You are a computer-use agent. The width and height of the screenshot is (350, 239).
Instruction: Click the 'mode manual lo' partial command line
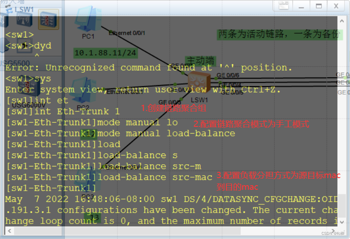click(x=92, y=123)
